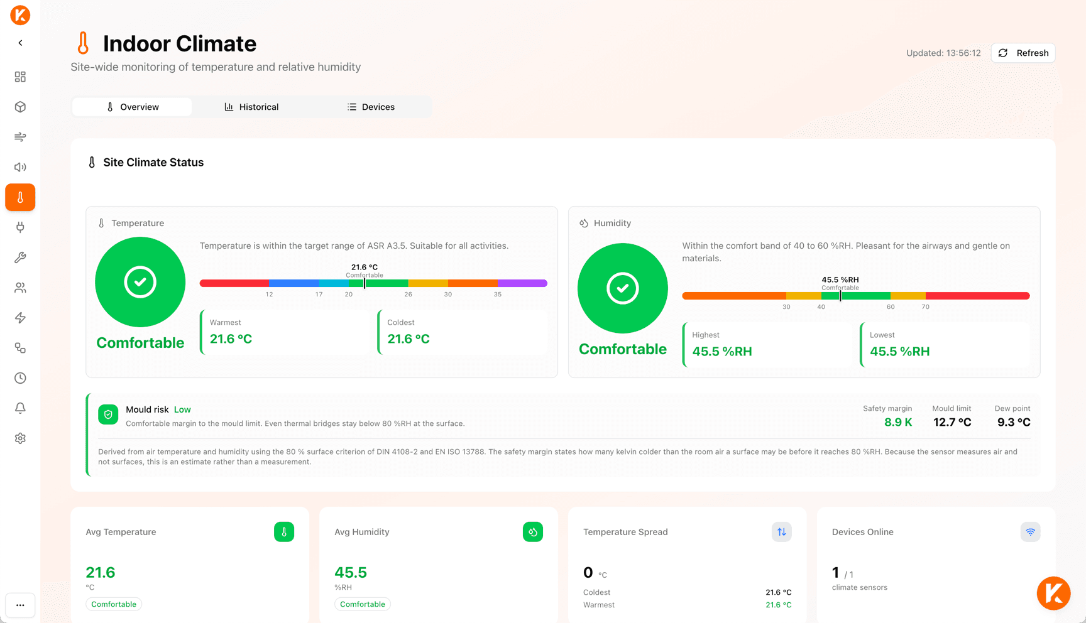
Task: Open the power plug icon in sidebar
Action: click(20, 227)
